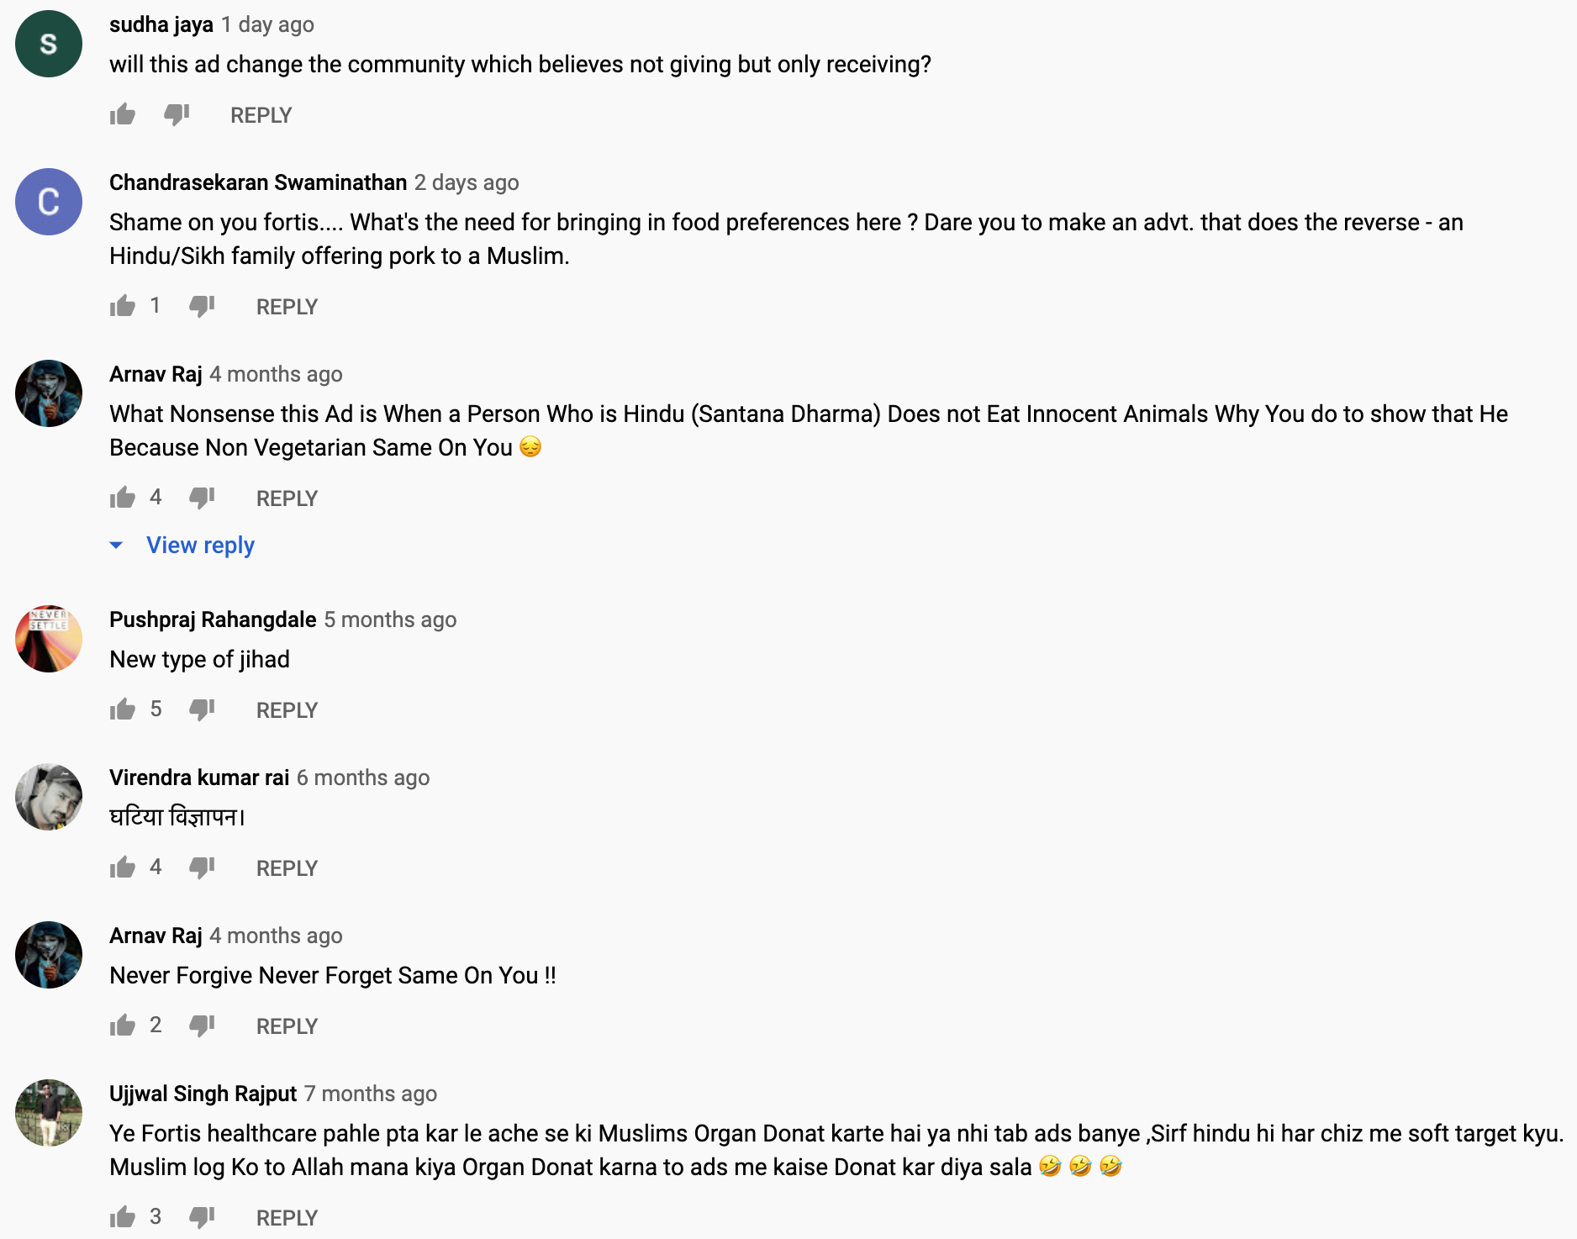Image resolution: width=1577 pixels, height=1239 pixels.
Task: Open Pushpraj Rahangdale's channel name link
Action: [213, 619]
